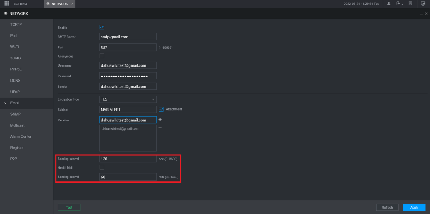
Task: Close the NETWORK tab
Action: [x=72, y=4]
